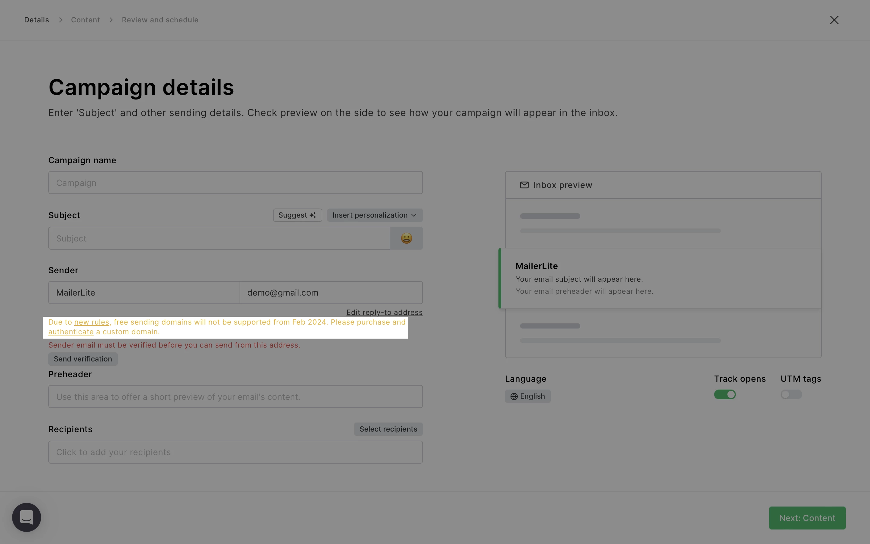This screenshot has height=544, width=870.
Task: Expand the Insert personalization dropdown
Action: [x=374, y=215]
